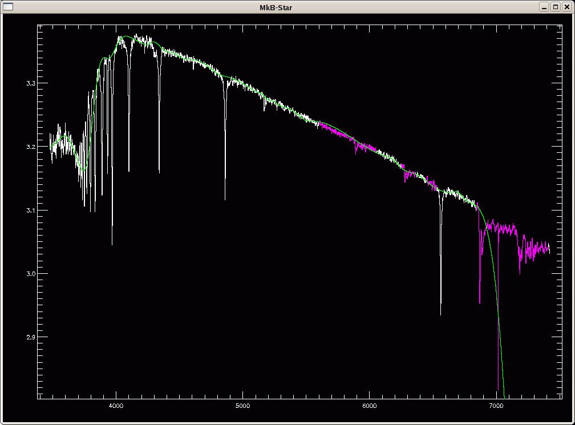The width and height of the screenshot is (575, 425).
Task: Click bottom of absorption line near 4860
Action: click(225, 199)
